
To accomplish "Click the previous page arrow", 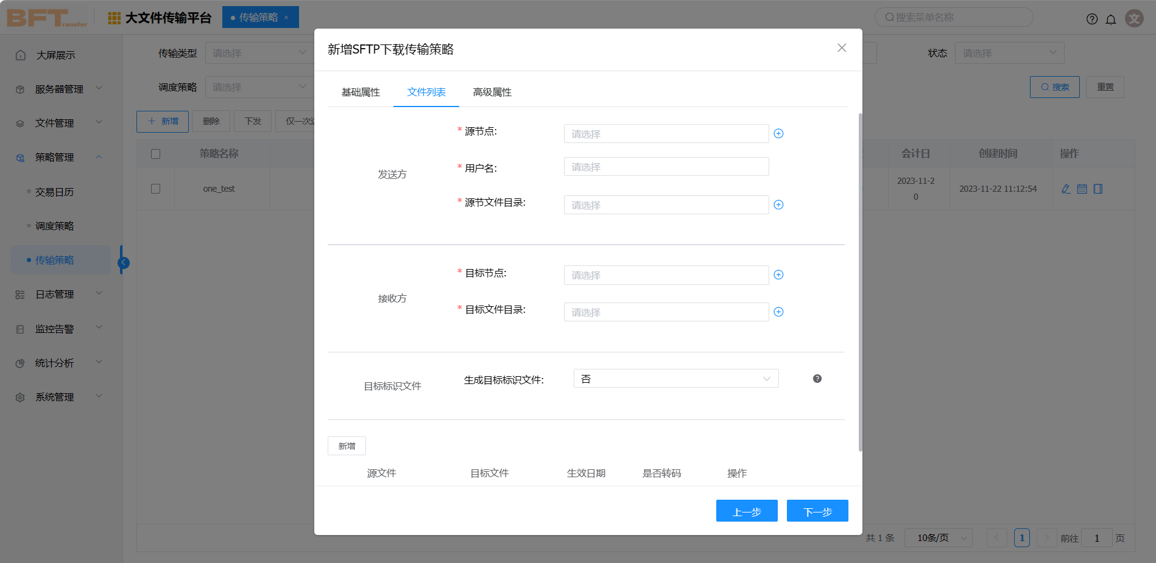I will 996,538.
